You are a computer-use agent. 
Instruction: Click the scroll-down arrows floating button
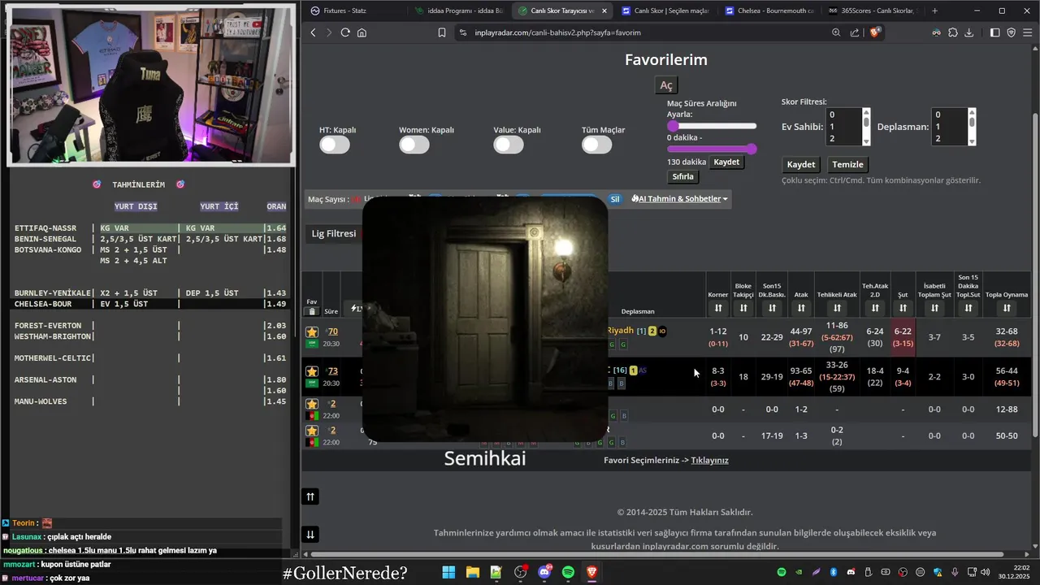tap(310, 534)
